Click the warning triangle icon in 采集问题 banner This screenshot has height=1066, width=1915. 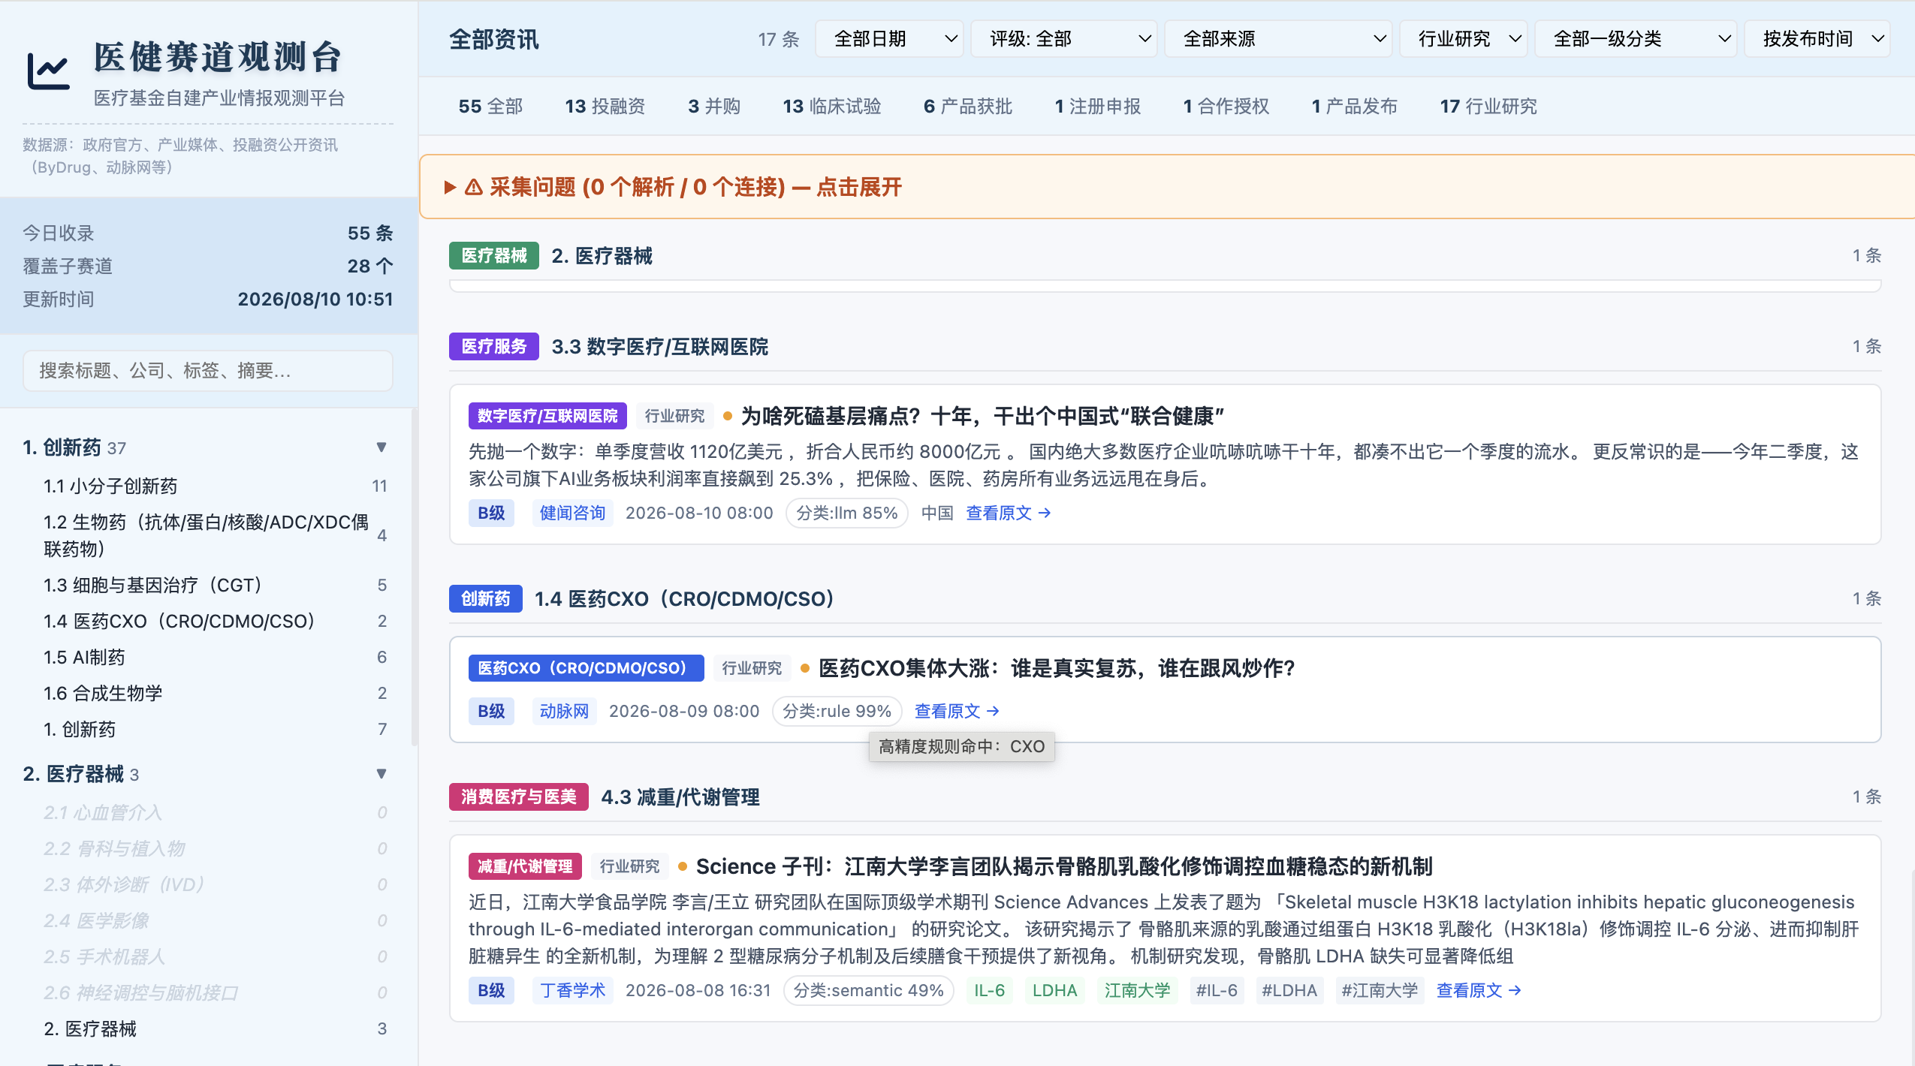pyautogui.click(x=474, y=187)
